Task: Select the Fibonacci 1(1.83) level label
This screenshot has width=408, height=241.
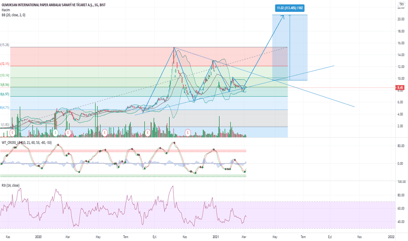Action: pos(5,125)
